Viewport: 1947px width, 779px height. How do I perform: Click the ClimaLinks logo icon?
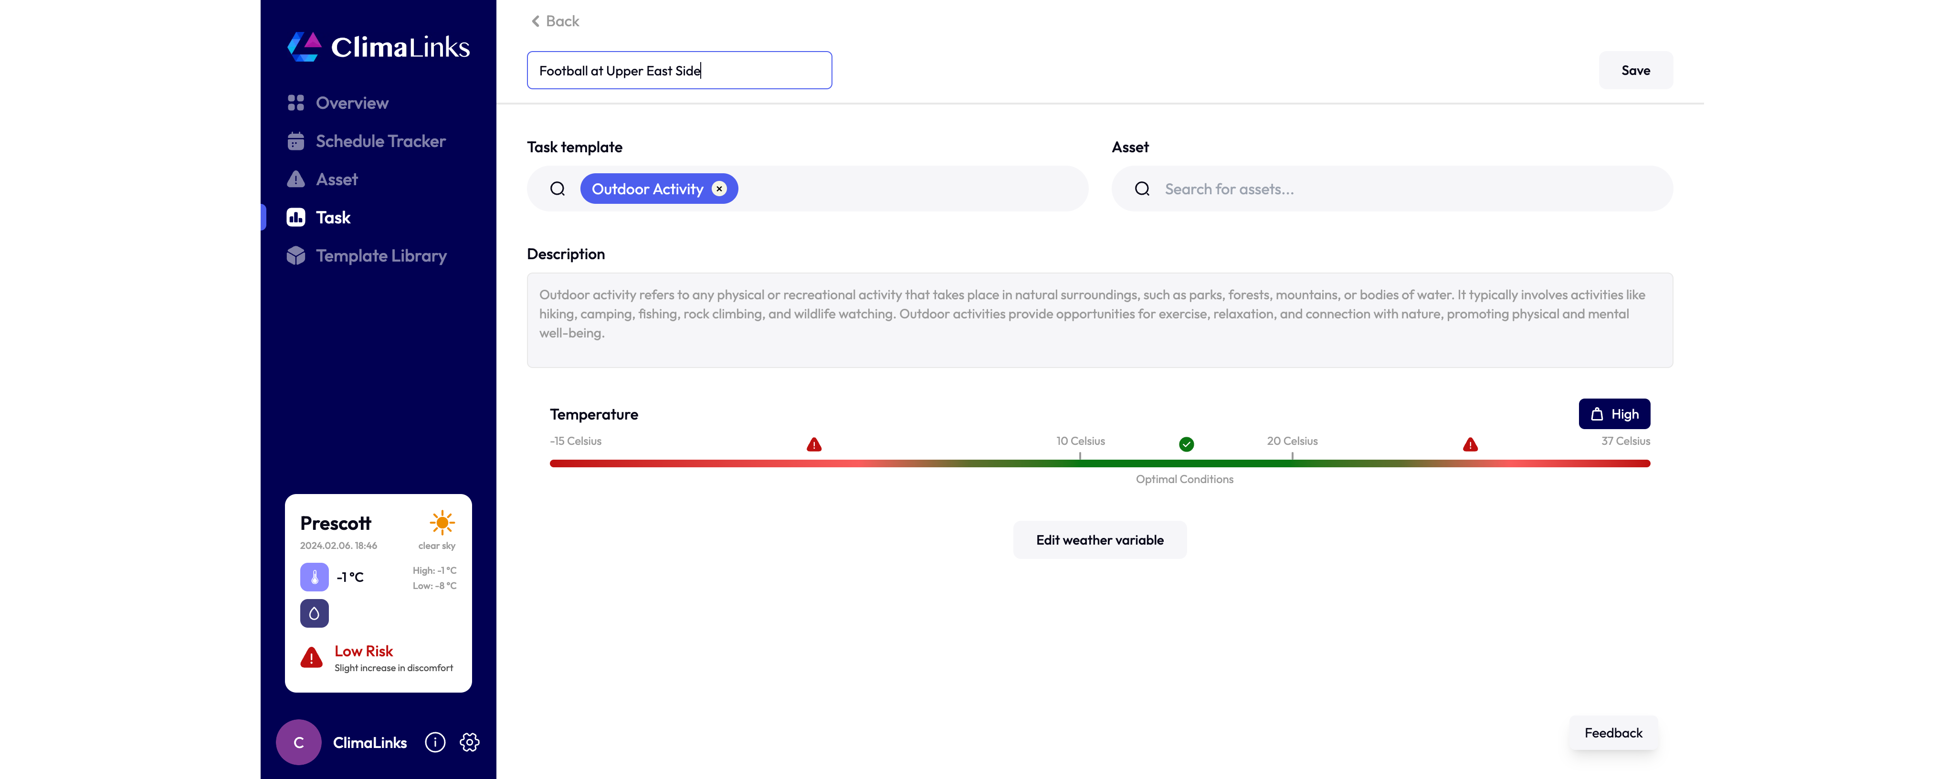click(305, 47)
